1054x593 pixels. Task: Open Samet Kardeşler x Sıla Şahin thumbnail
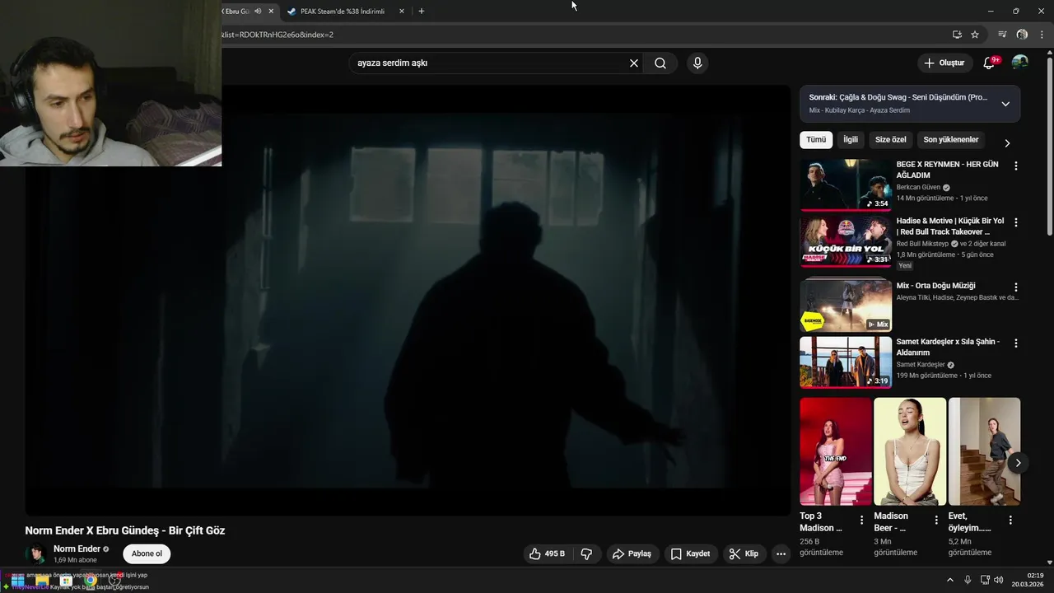tap(846, 362)
